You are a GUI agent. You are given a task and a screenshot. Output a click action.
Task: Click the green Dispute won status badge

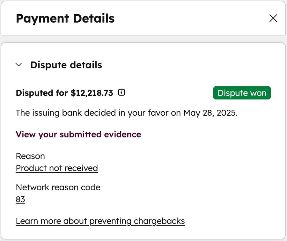242,93
